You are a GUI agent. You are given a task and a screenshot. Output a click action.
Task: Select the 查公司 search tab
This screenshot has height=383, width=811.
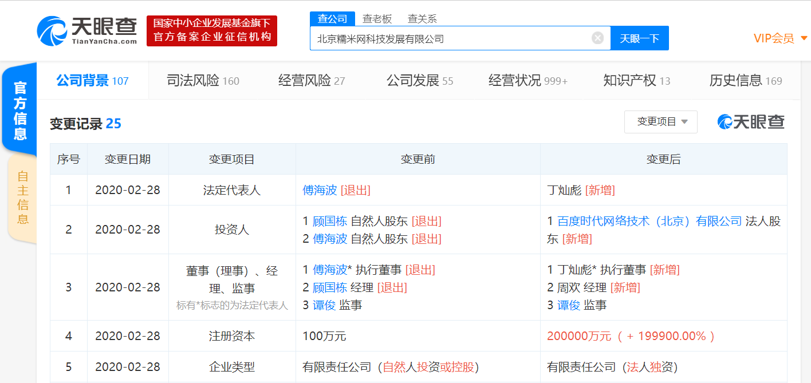coord(332,19)
